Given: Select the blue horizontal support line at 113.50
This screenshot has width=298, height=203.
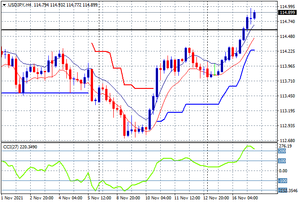Looking at the screenshot, I should (x=45, y=93).
